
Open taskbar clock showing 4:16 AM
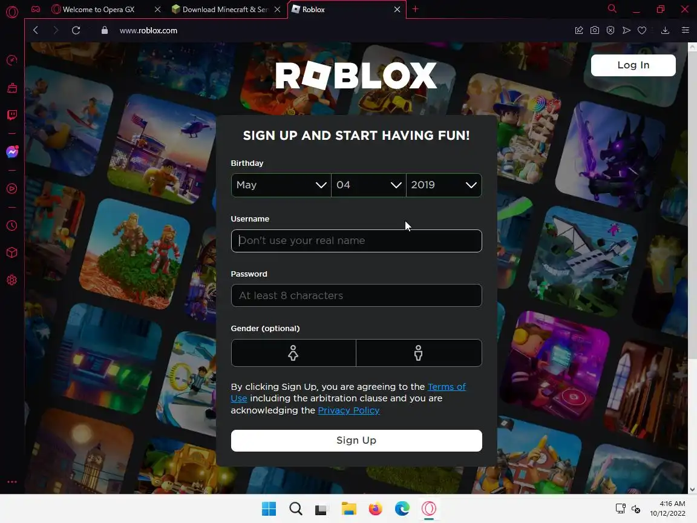coord(668,508)
